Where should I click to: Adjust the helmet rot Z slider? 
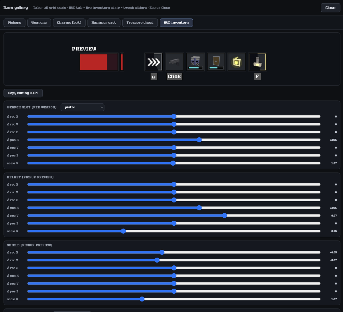[174, 200]
